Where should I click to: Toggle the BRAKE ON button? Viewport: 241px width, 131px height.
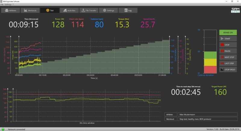228,33
